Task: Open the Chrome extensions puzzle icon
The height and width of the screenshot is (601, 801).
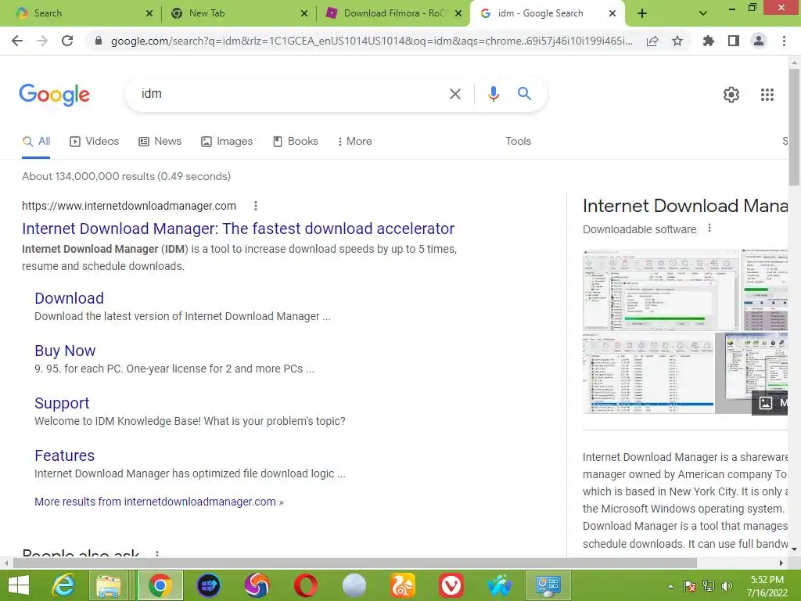Action: coord(708,41)
